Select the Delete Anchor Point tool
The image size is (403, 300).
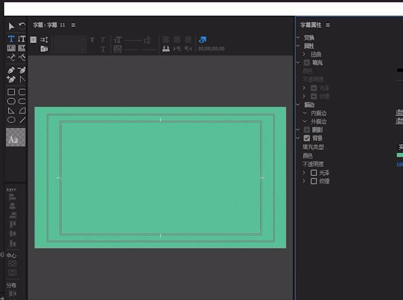[22, 70]
